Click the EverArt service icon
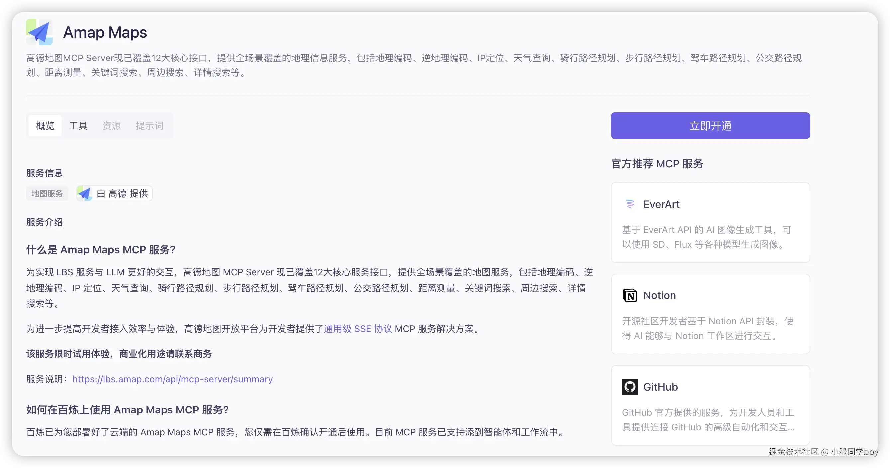Image resolution: width=890 pixels, height=468 pixels. click(x=630, y=204)
